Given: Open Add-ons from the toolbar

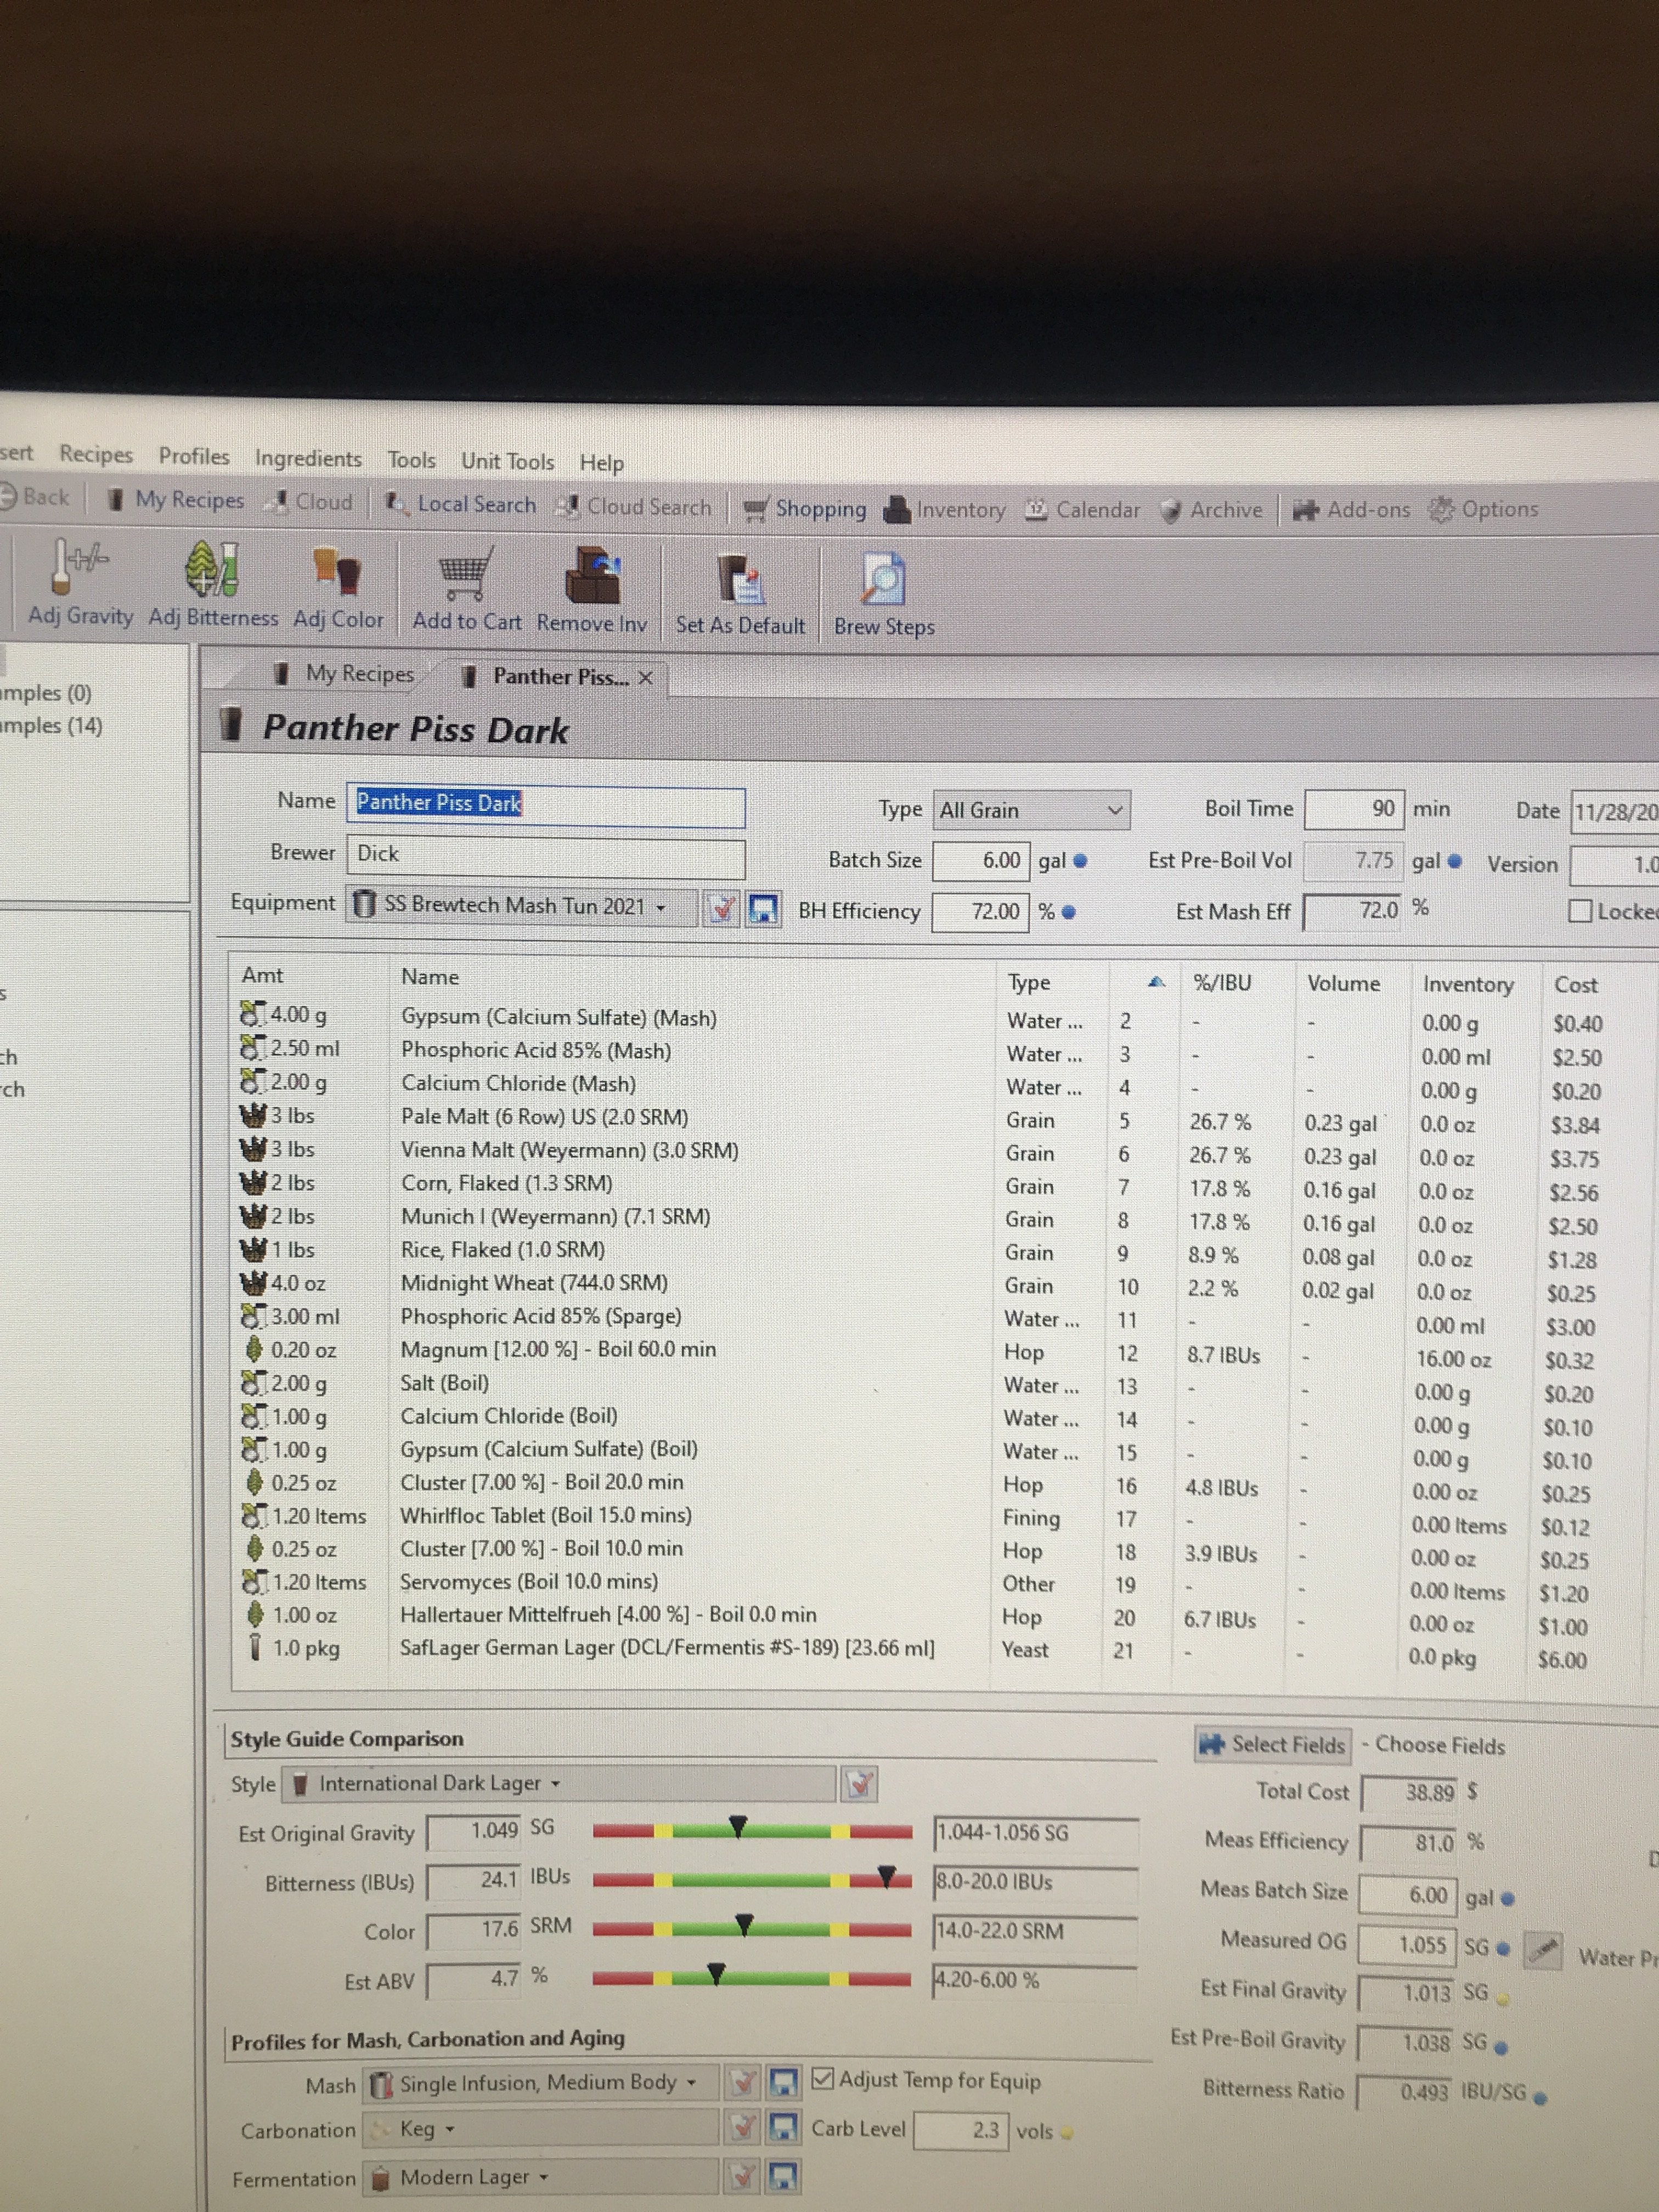Looking at the screenshot, I should click(x=1351, y=510).
